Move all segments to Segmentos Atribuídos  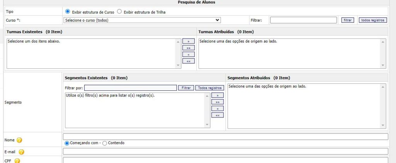pyautogui.click(x=217, y=102)
